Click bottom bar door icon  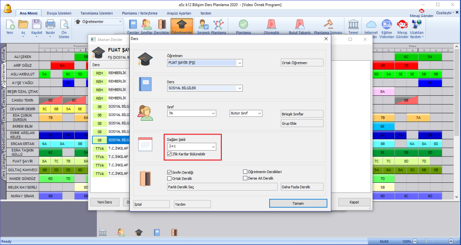point(174,233)
